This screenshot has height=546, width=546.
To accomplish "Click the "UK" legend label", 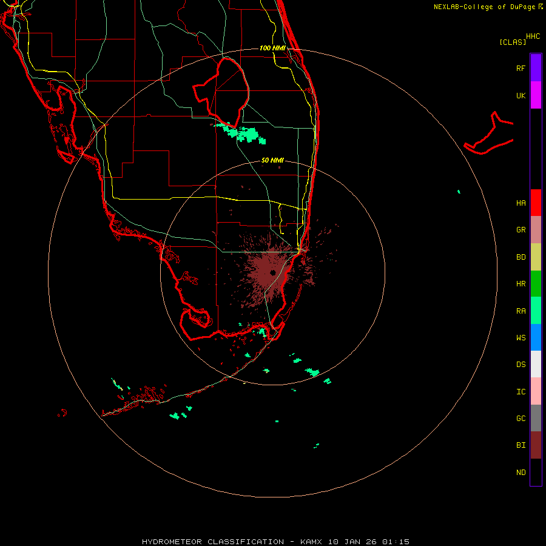I will pyautogui.click(x=521, y=96).
